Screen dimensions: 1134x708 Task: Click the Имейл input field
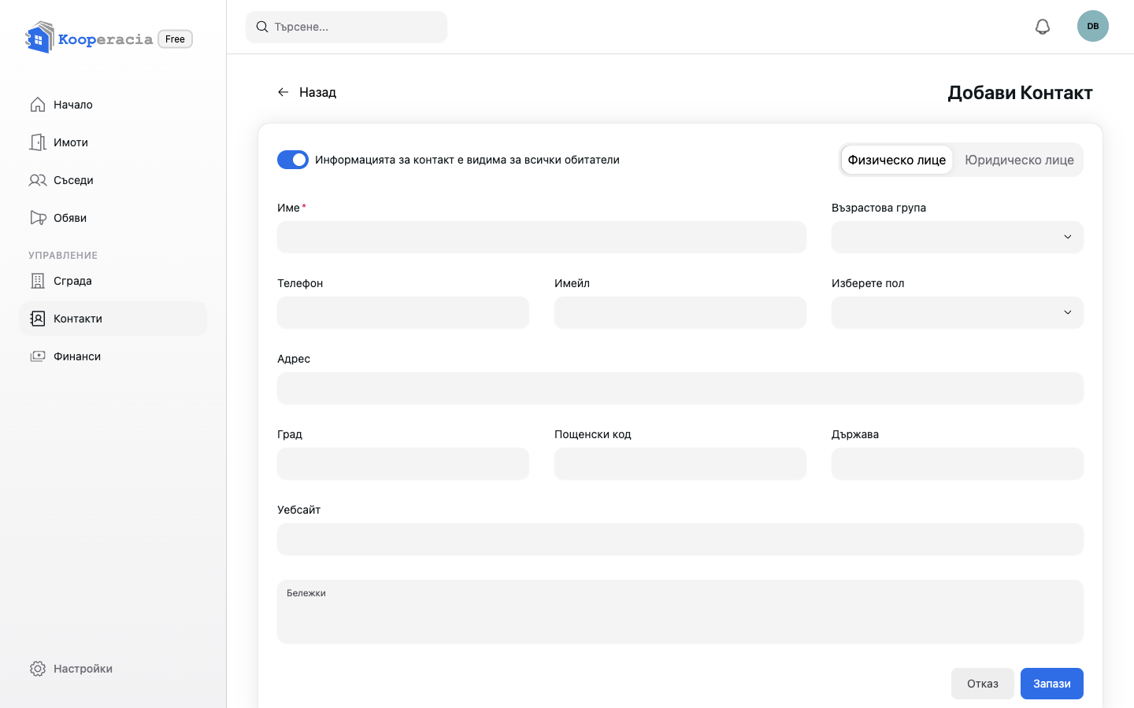[680, 312]
